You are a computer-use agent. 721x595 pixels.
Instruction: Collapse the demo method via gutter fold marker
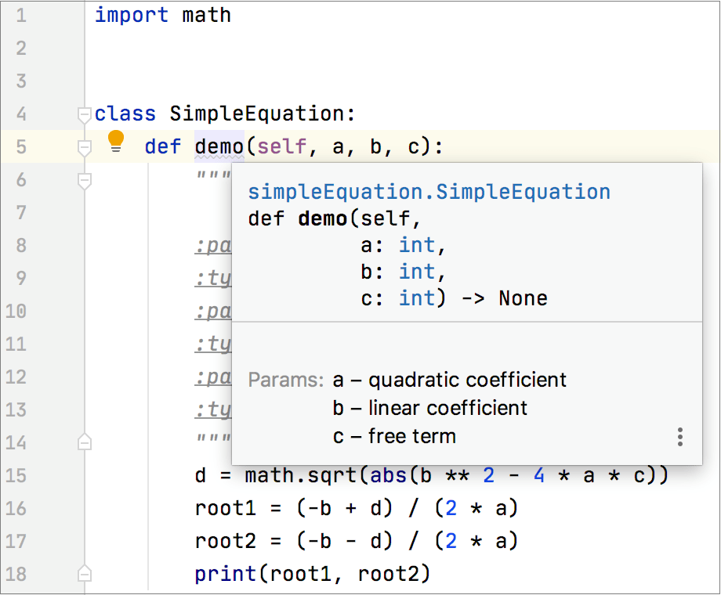coord(83,147)
